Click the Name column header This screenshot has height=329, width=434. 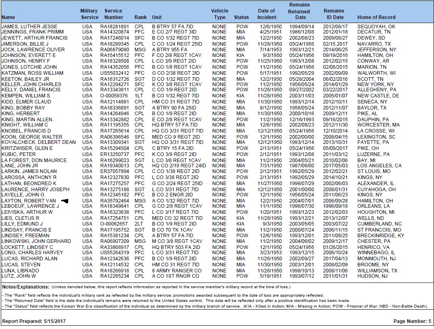point(8,17)
